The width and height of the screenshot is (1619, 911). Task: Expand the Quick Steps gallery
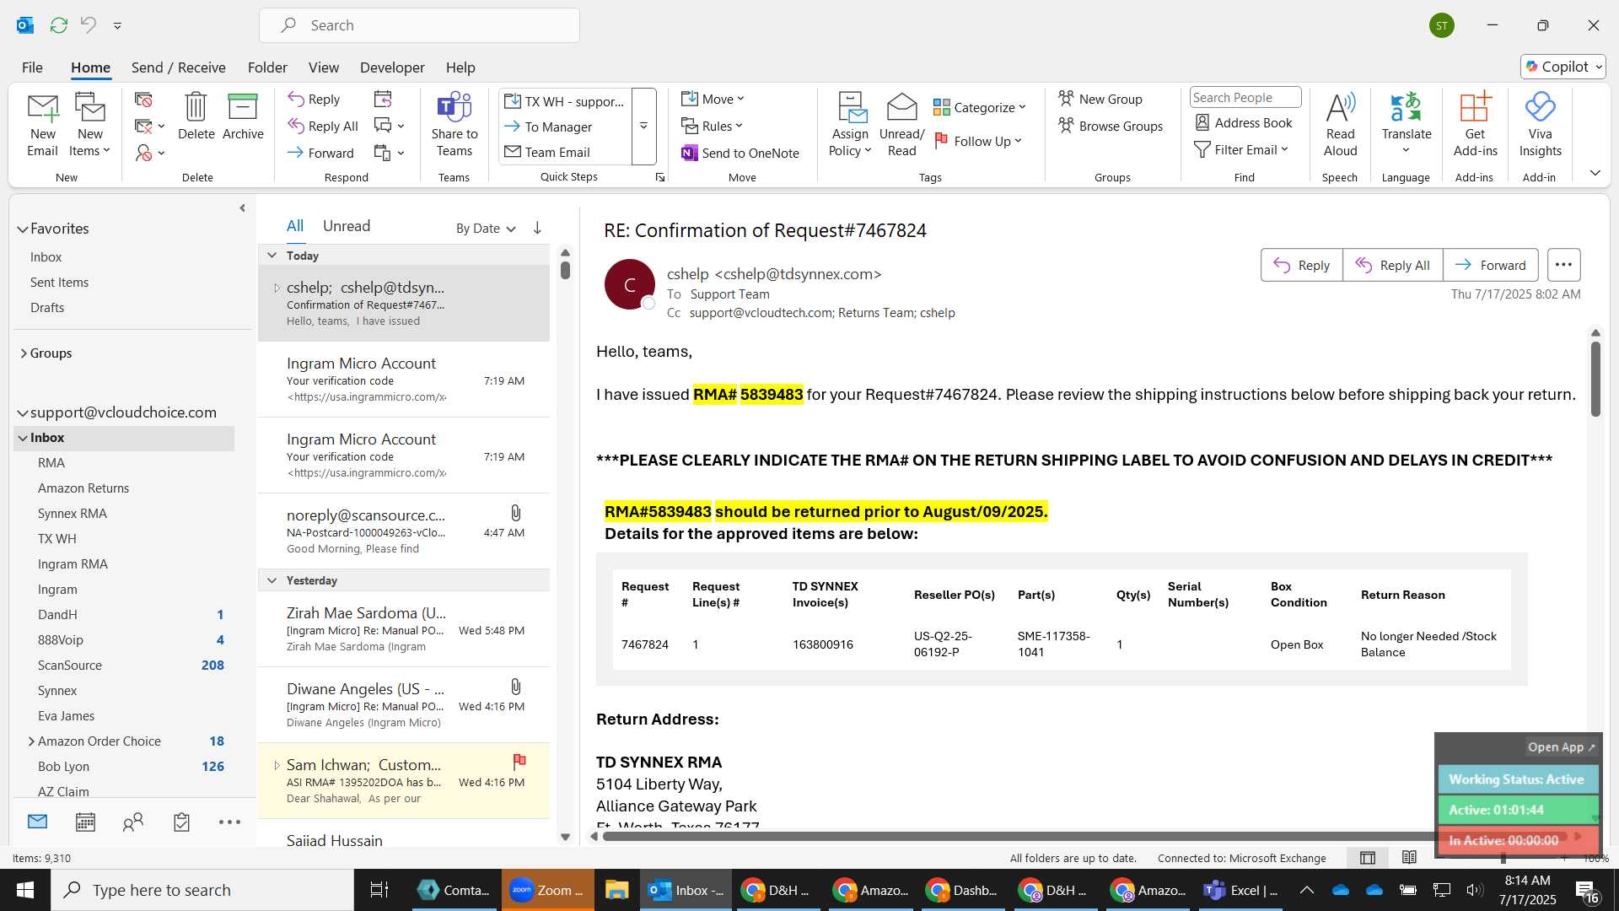coord(643,127)
